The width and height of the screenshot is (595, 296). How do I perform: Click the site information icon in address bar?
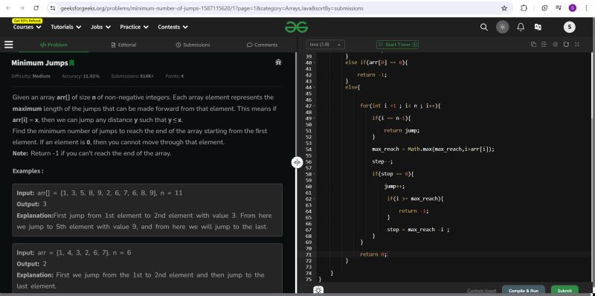click(53, 8)
